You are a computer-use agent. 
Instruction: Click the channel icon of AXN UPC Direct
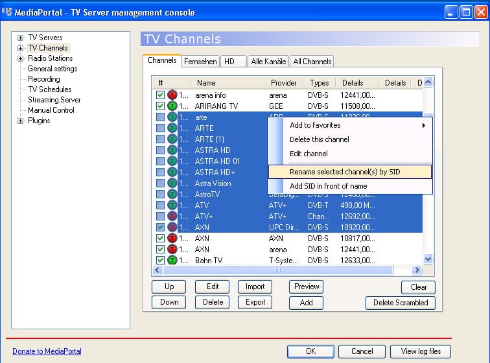[x=172, y=227]
